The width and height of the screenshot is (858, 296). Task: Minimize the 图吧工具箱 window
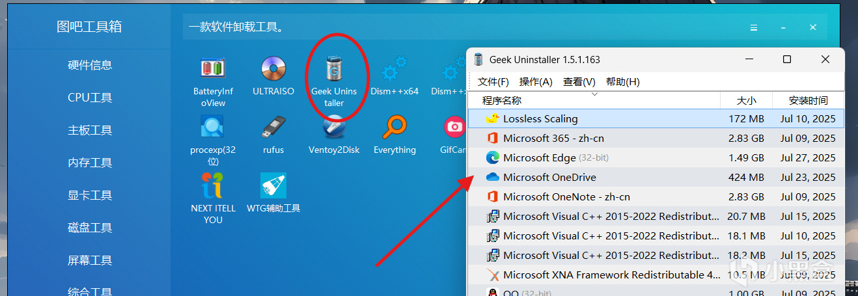(x=783, y=27)
